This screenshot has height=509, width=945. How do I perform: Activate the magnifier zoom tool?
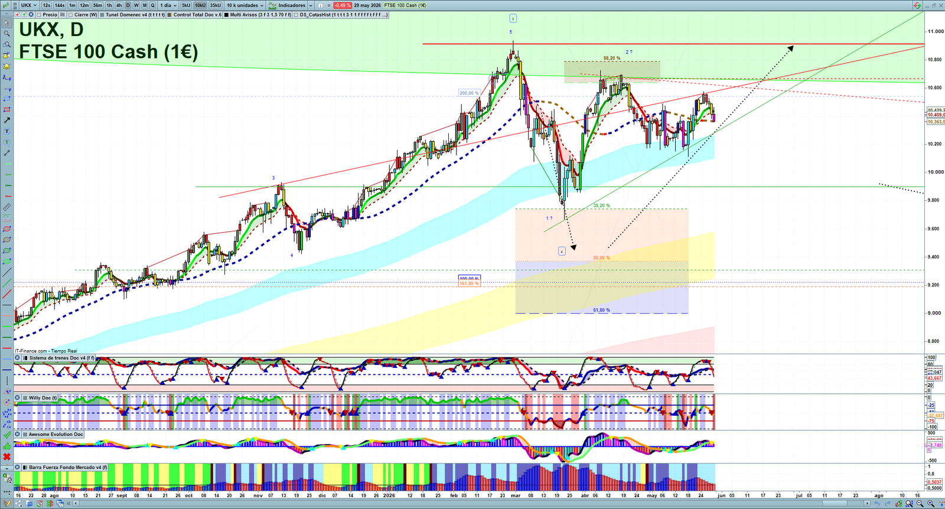tap(6, 34)
